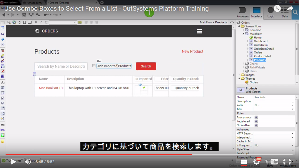The height and width of the screenshot is (168, 299).
Task: Collapse the Themes folder
Action: coord(239,78)
